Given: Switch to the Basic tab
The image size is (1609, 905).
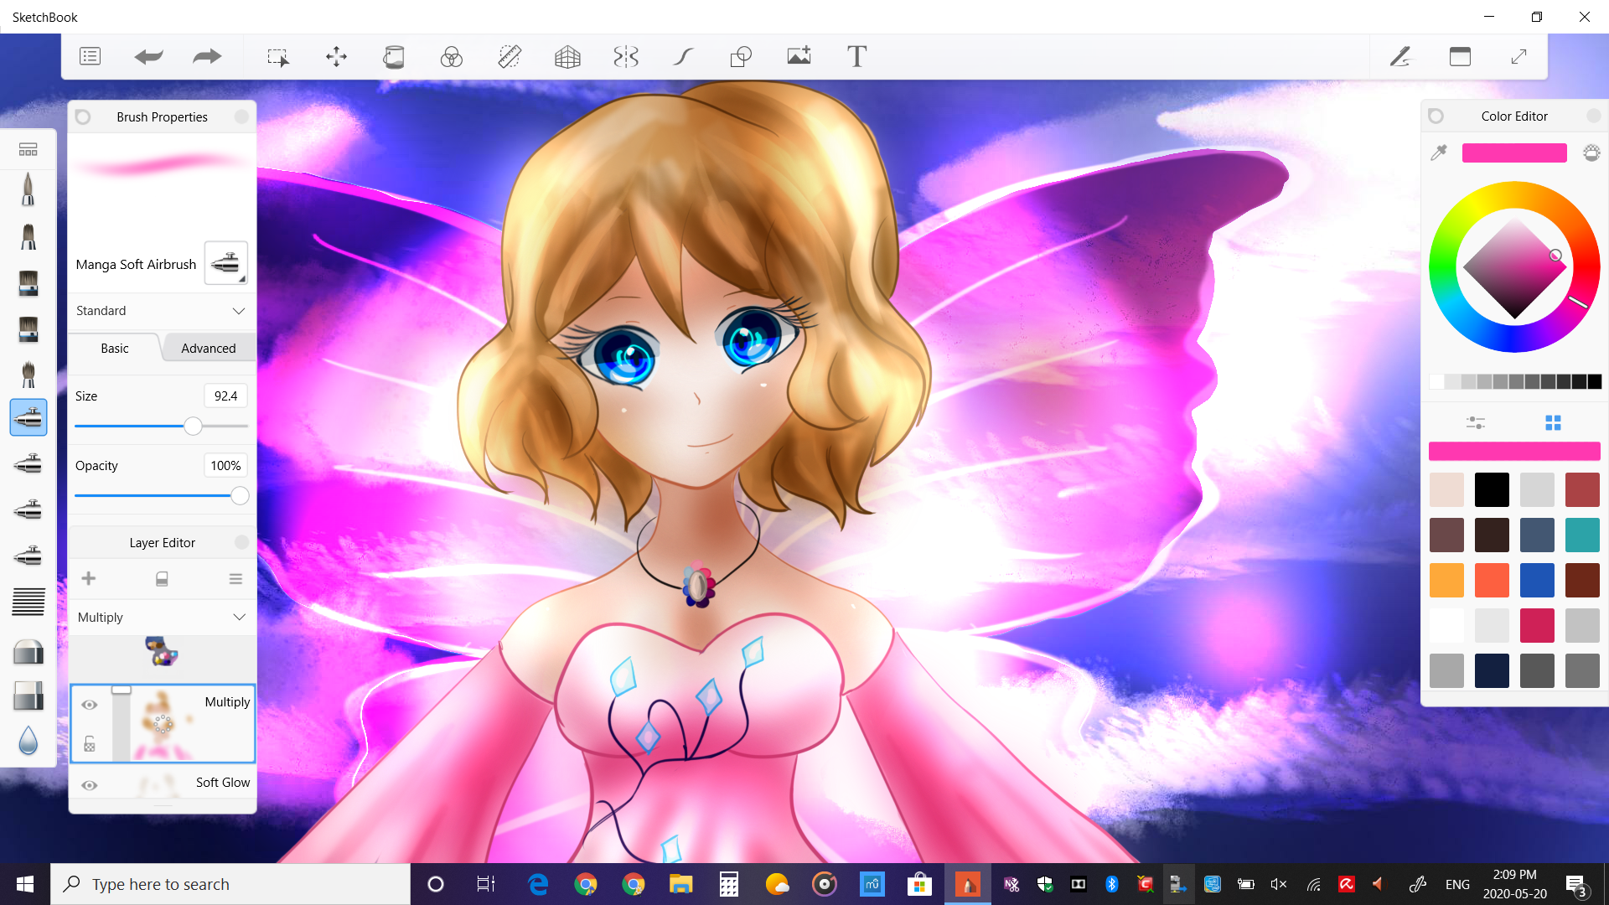Looking at the screenshot, I should point(115,348).
